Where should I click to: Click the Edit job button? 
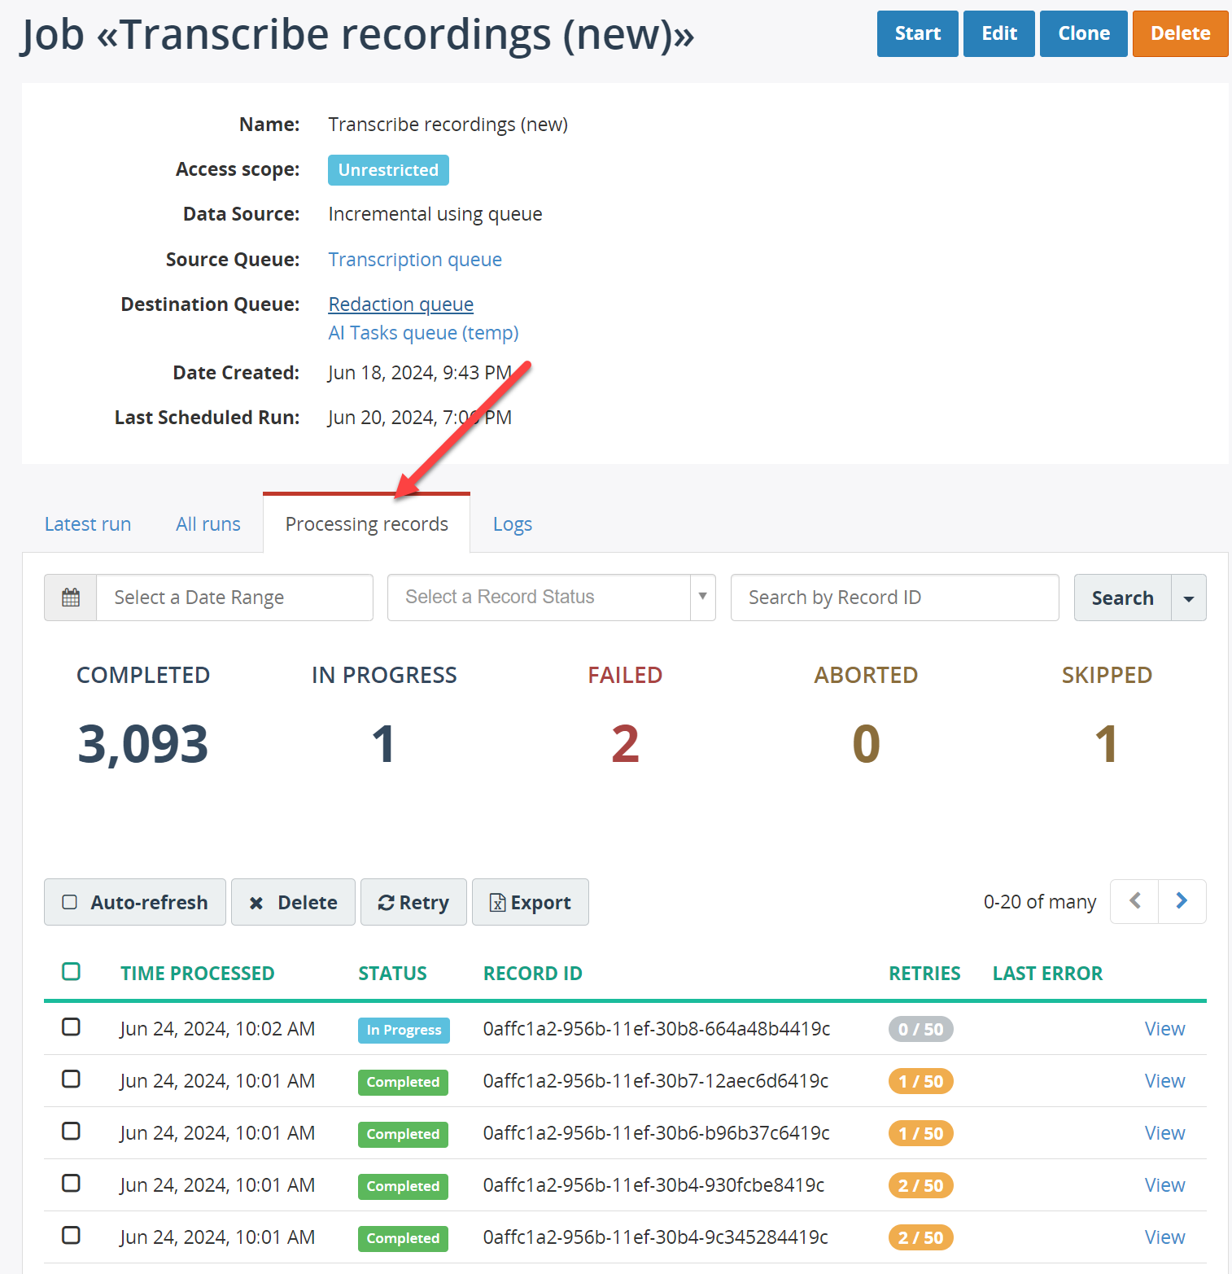[x=999, y=33]
